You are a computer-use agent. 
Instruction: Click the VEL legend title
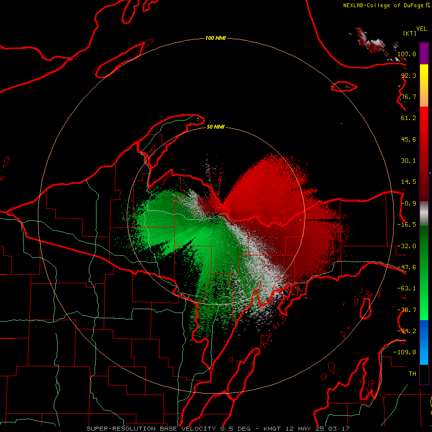[421, 29]
